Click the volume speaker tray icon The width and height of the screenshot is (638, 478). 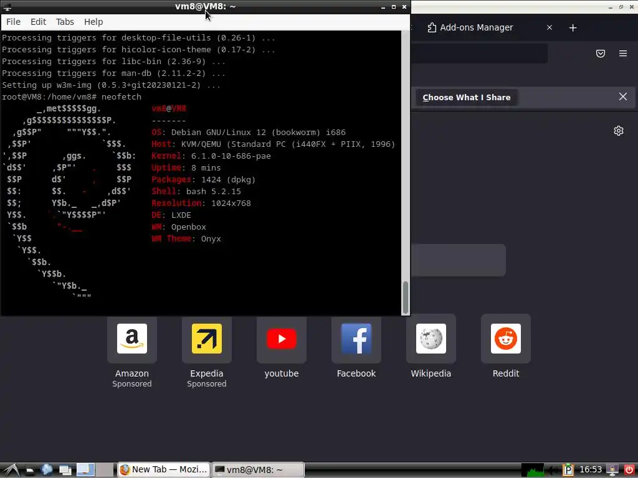pyautogui.click(x=553, y=471)
